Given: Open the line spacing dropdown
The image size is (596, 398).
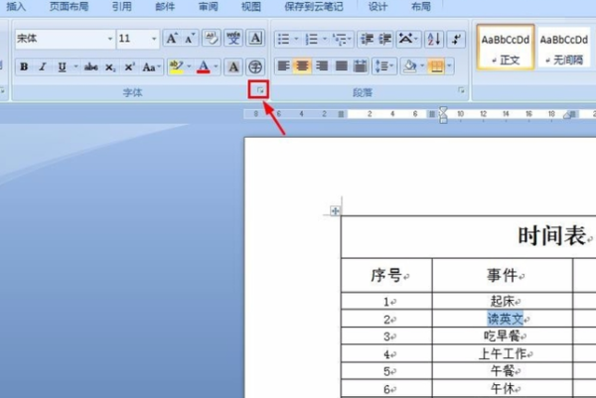Looking at the screenshot, I should [x=384, y=66].
